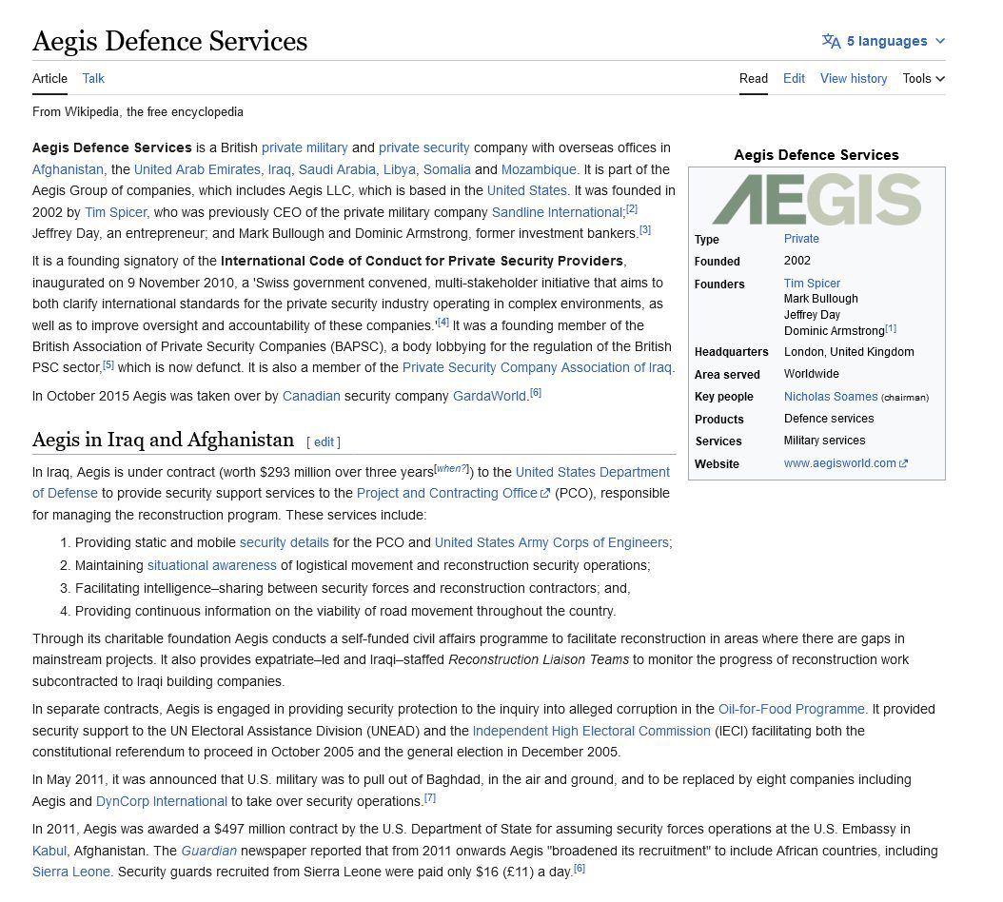Image resolution: width=1003 pixels, height=902 pixels.
Task: Open the Tim Spicer infobox link
Action: 812,284
